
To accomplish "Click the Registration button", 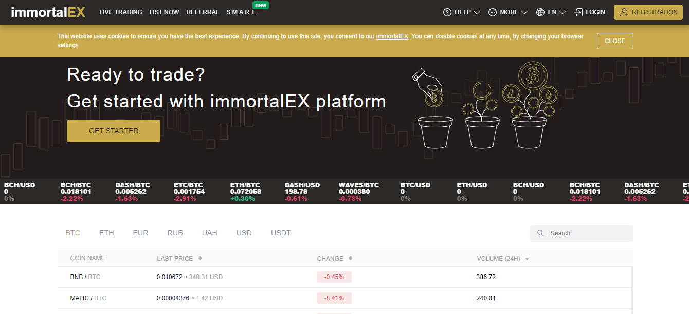I will pos(649,12).
